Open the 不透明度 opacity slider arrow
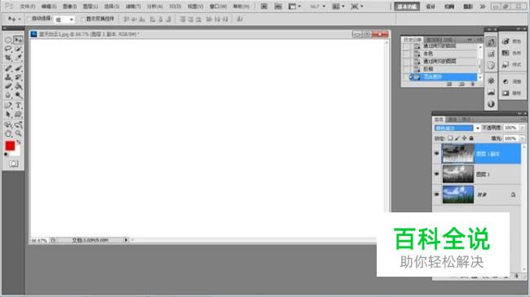This screenshot has width=530, height=297. (522, 128)
